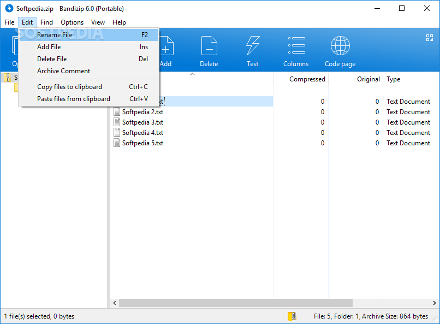The height and width of the screenshot is (324, 440).
Task: Open the Code page globe icon
Action: (x=340, y=46)
